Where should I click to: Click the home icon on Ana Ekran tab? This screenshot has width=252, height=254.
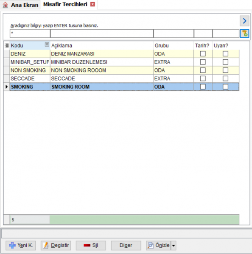click(x=5, y=5)
